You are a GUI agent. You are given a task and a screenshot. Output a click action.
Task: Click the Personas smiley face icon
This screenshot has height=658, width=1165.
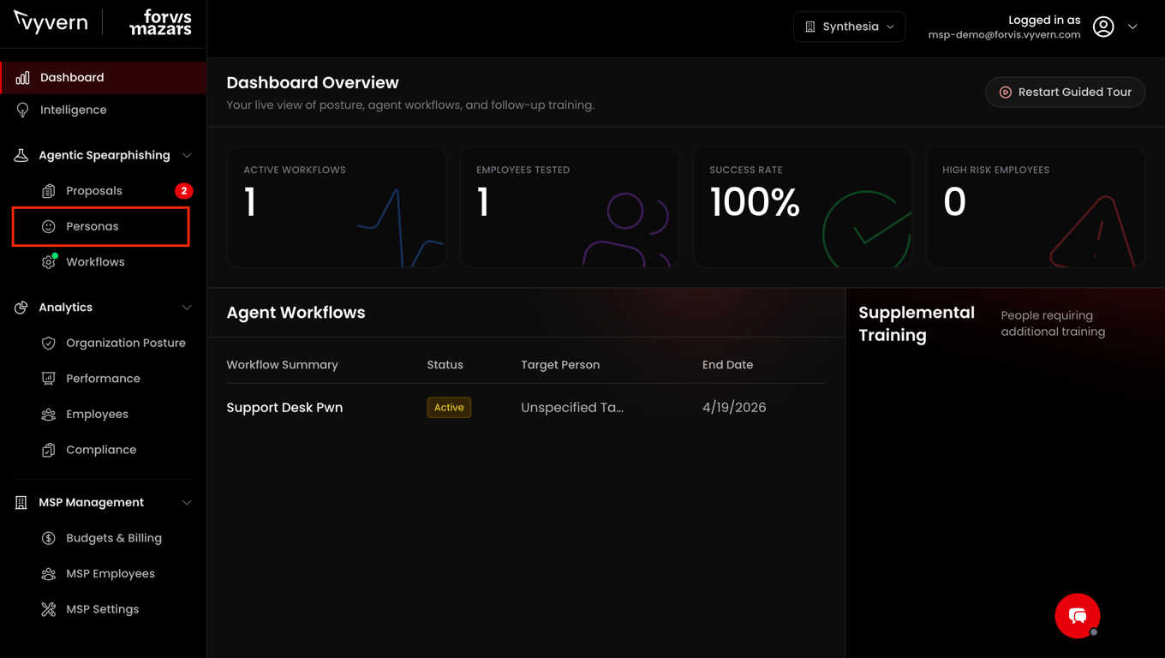49,226
